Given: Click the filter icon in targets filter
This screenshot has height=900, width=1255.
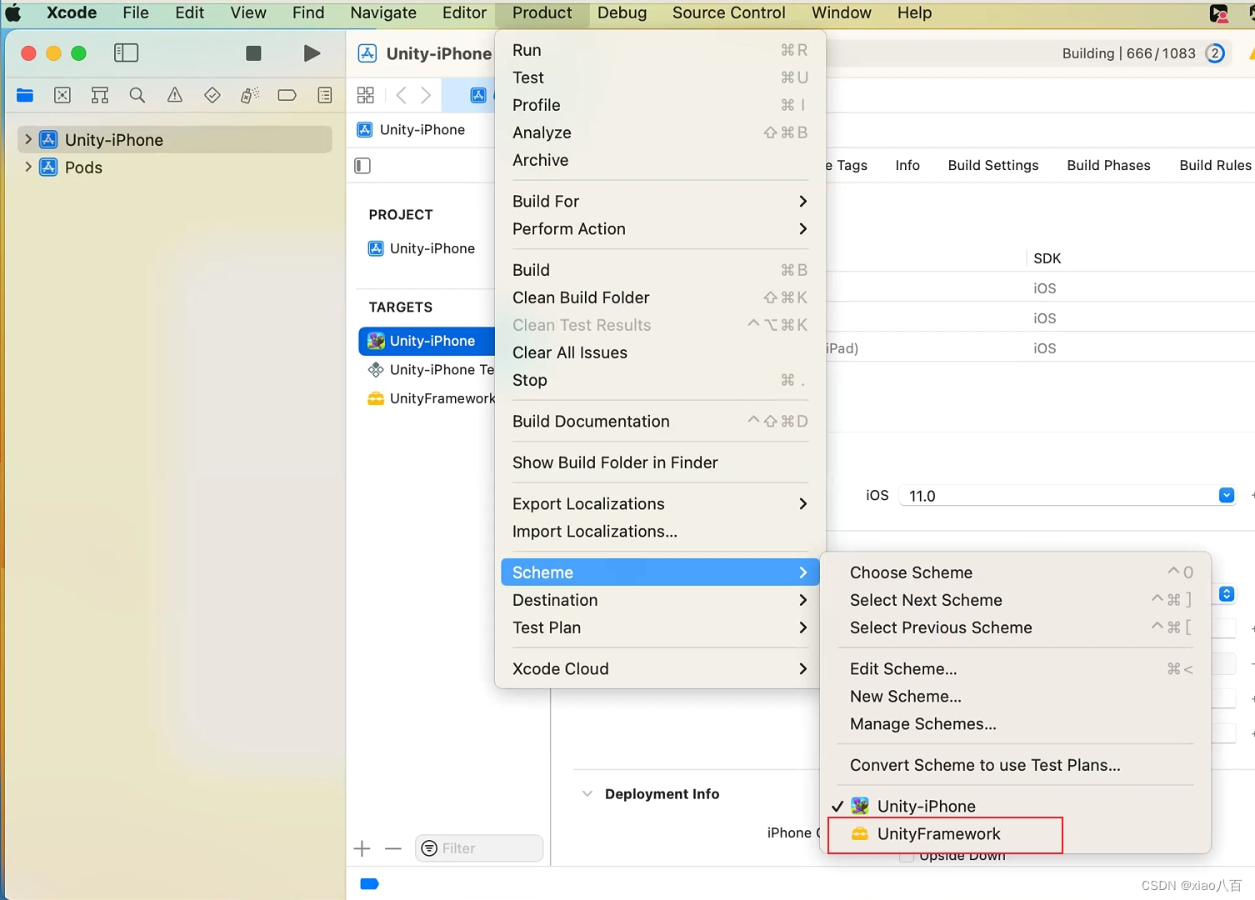Looking at the screenshot, I should click(x=430, y=848).
